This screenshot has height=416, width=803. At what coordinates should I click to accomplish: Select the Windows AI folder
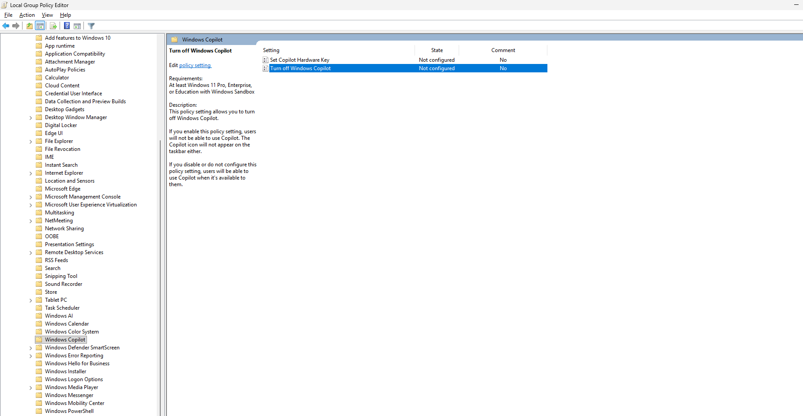pos(58,315)
